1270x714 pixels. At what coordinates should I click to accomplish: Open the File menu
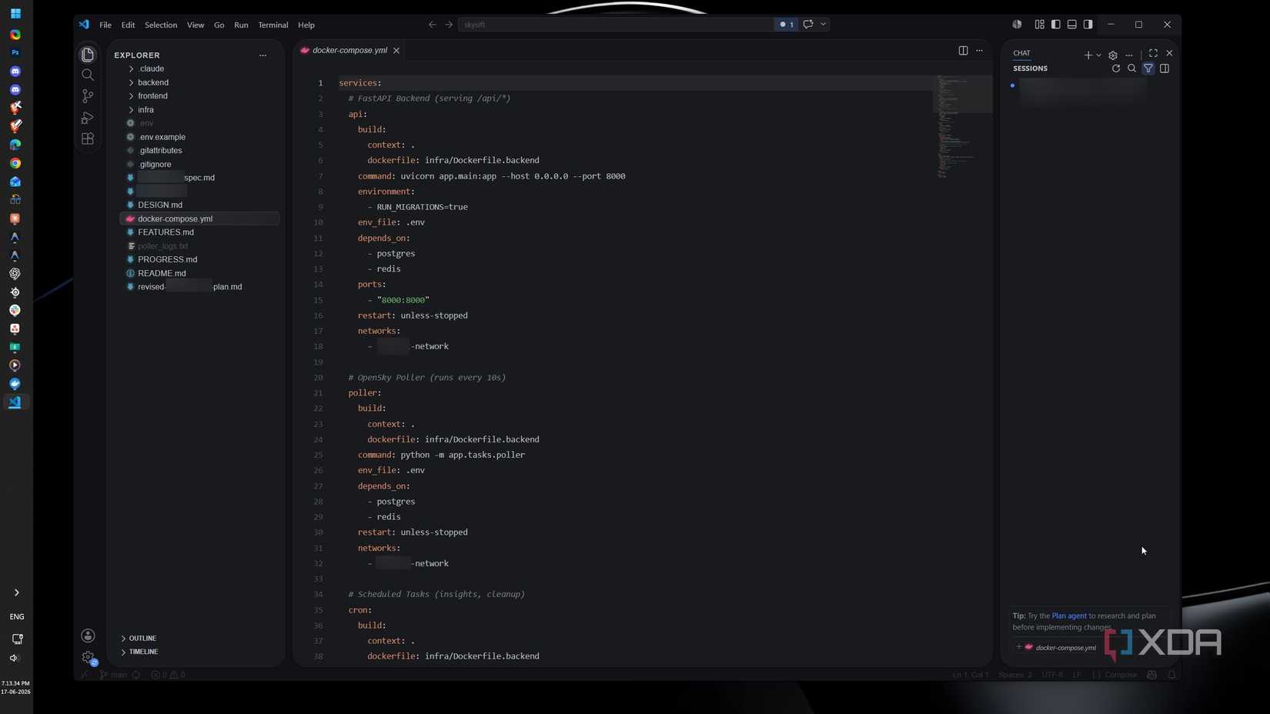click(105, 25)
